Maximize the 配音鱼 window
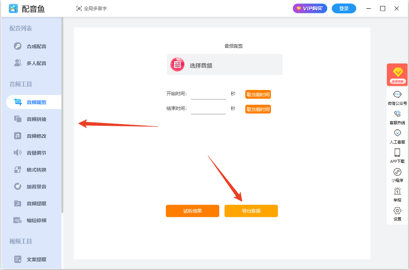This screenshot has width=409, height=270. 383,8
